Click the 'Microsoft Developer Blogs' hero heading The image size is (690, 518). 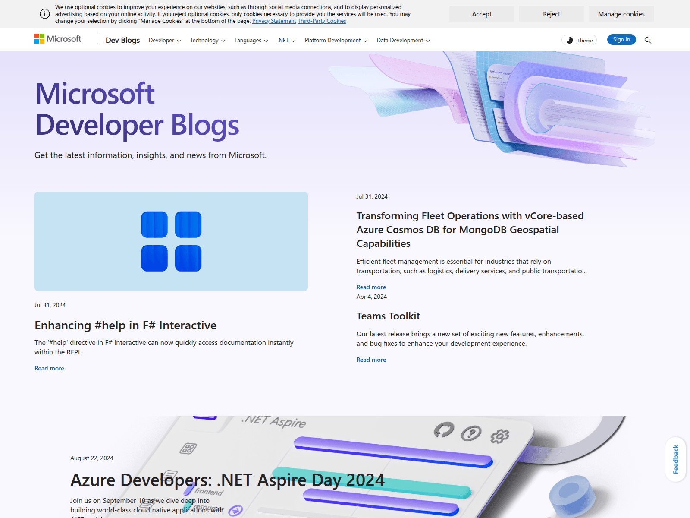tap(137, 109)
